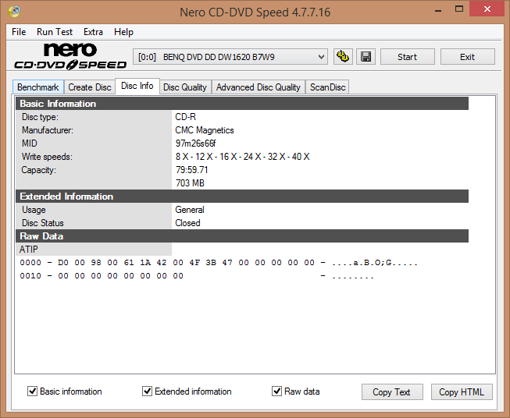The image size is (510, 418).
Task: Click the Usage label
Action: (34, 210)
